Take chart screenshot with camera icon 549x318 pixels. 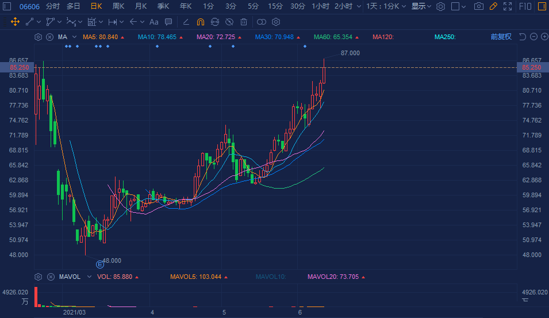point(479,6)
